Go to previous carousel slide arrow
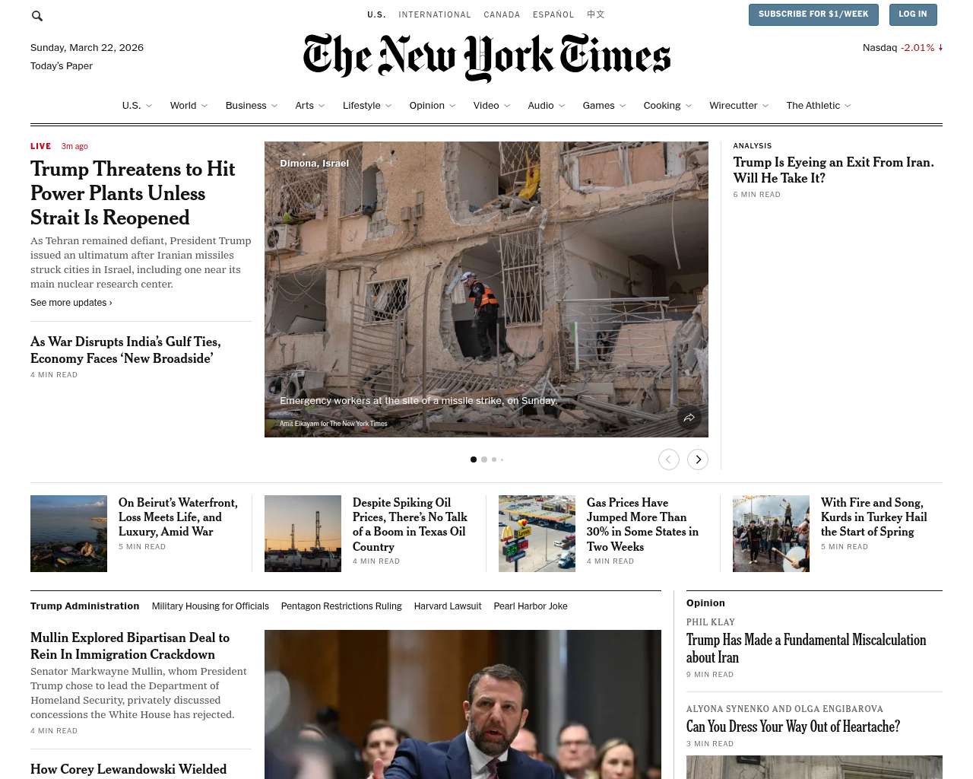973x779 pixels. [x=669, y=459]
